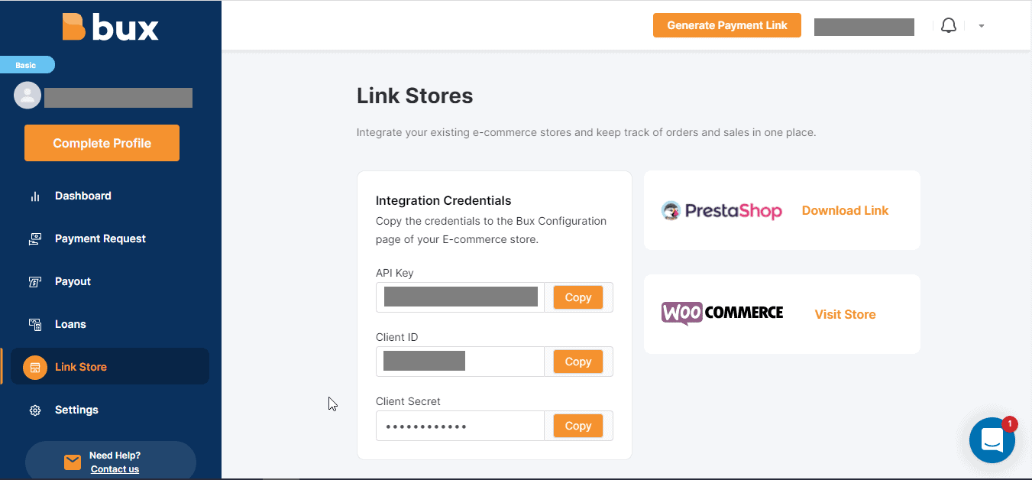1032x480 pixels.
Task: Click the user avatar icon
Action: pos(27,96)
